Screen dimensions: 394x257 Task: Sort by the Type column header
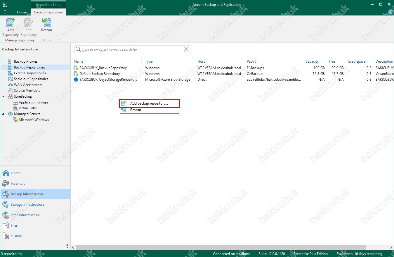click(149, 61)
